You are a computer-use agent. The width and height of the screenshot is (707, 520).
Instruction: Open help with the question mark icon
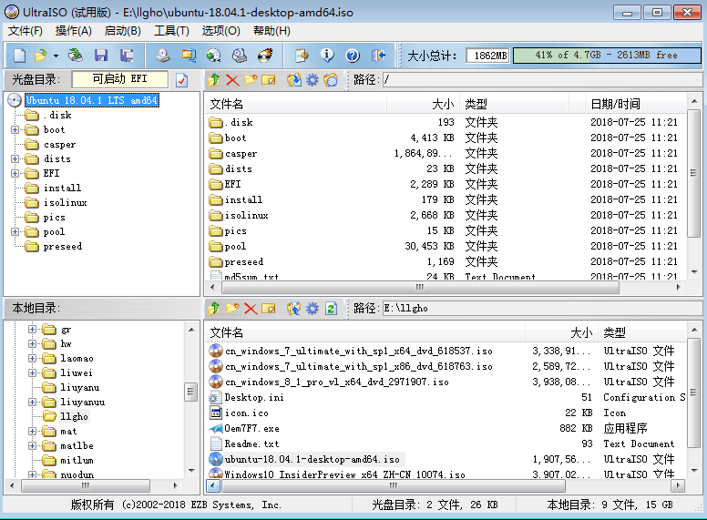(x=353, y=56)
